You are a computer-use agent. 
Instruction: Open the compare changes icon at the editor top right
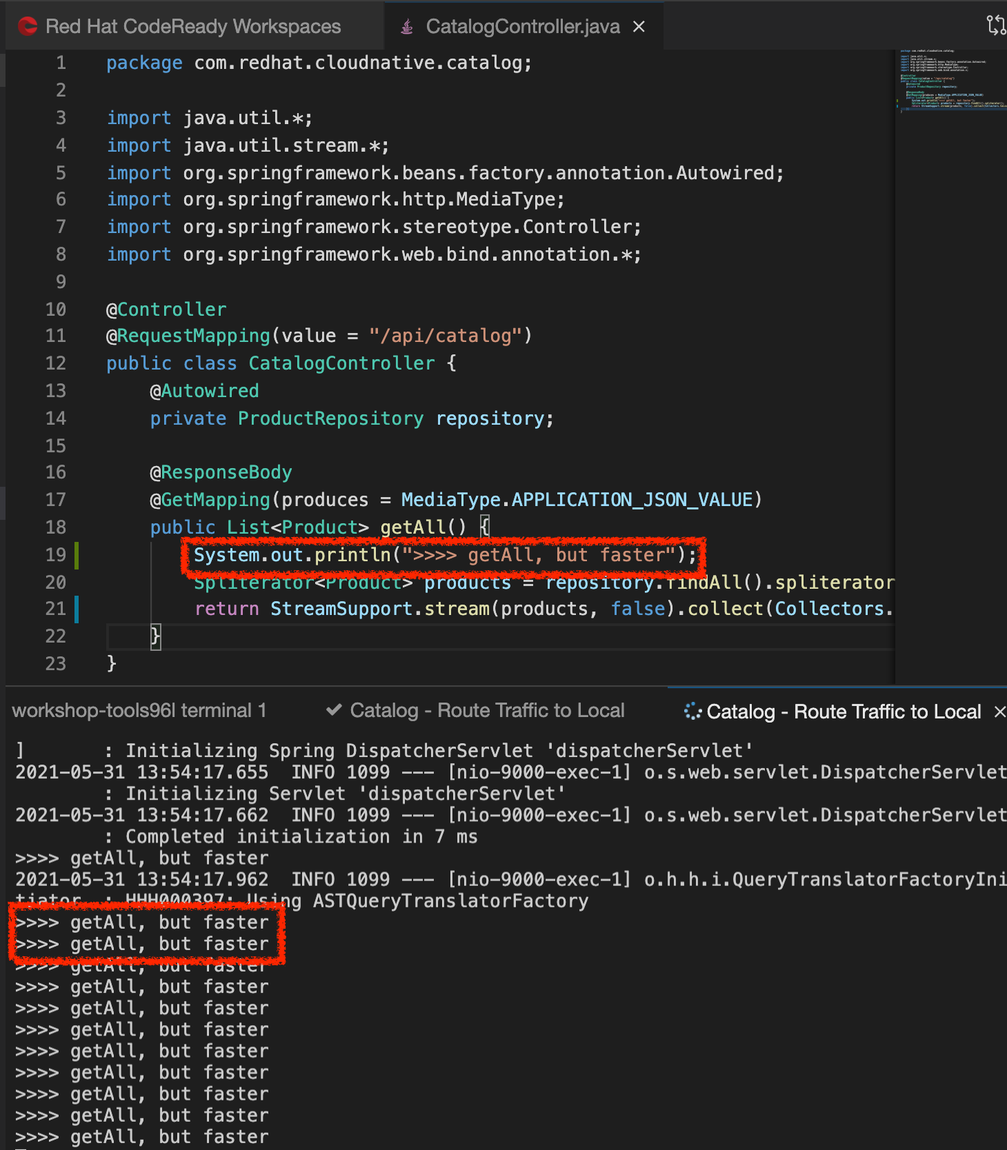point(996,26)
